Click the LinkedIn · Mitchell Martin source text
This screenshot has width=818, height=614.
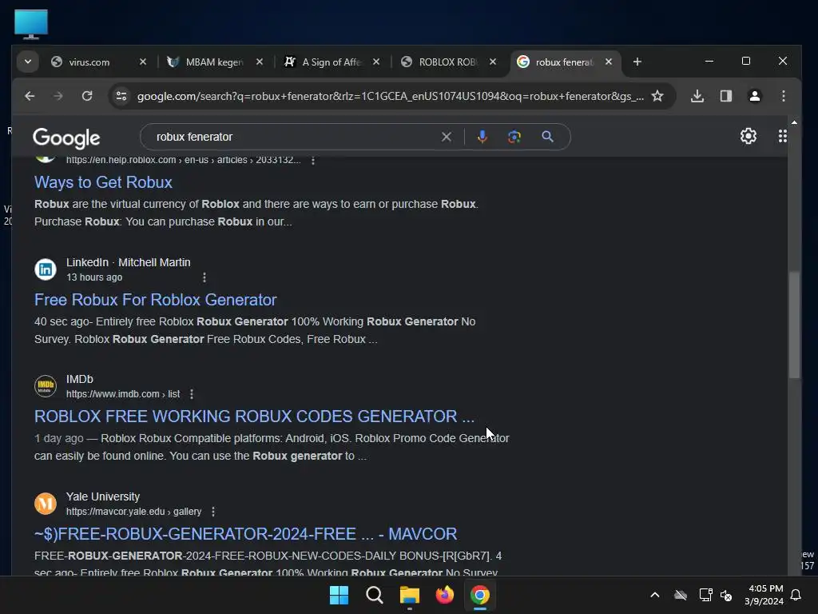pyautogui.click(x=129, y=262)
